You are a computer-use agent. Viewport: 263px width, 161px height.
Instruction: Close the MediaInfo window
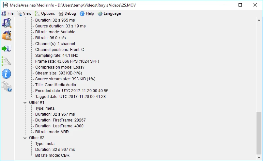[x=255, y=5]
